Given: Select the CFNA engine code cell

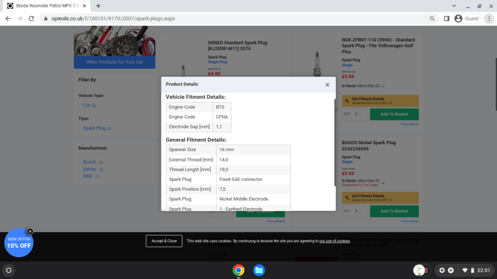Looking at the screenshot, I should pyautogui.click(x=222, y=116).
